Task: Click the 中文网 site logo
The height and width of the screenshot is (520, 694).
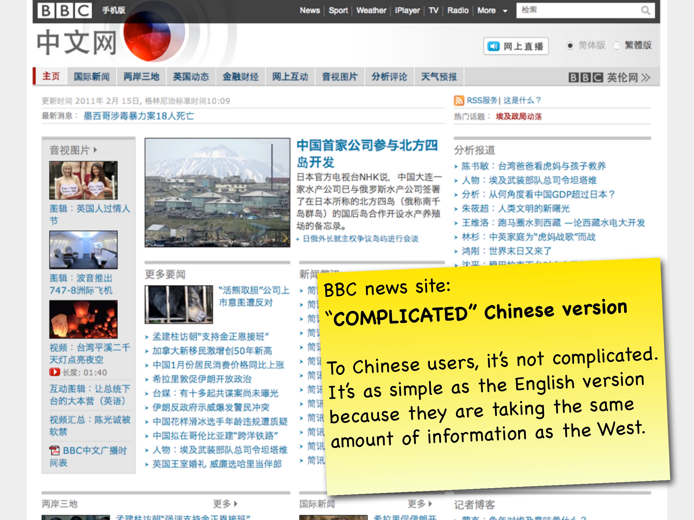Action: (77, 42)
